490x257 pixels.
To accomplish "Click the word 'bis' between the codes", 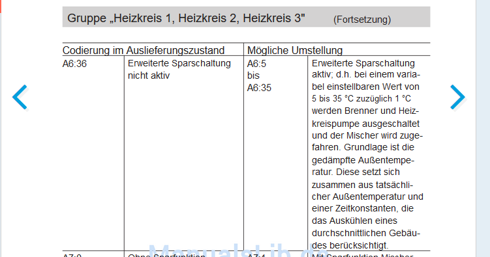I will (253, 75).
